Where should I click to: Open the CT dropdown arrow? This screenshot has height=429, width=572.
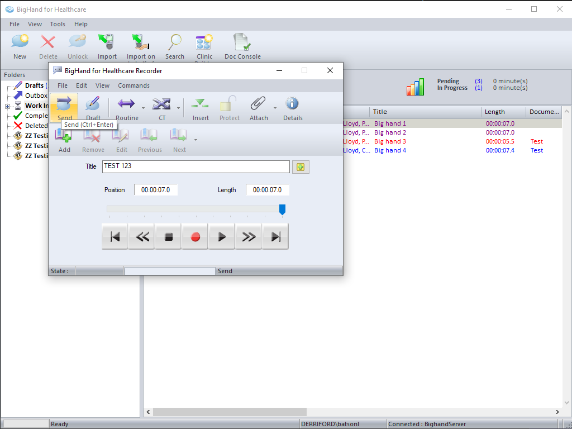178,108
